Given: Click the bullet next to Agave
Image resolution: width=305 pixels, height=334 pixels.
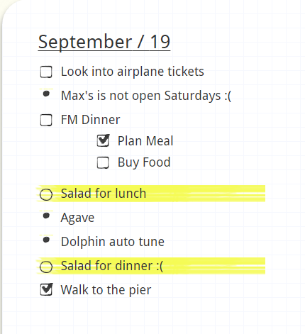Looking at the screenshot, I should click(46, 216).
